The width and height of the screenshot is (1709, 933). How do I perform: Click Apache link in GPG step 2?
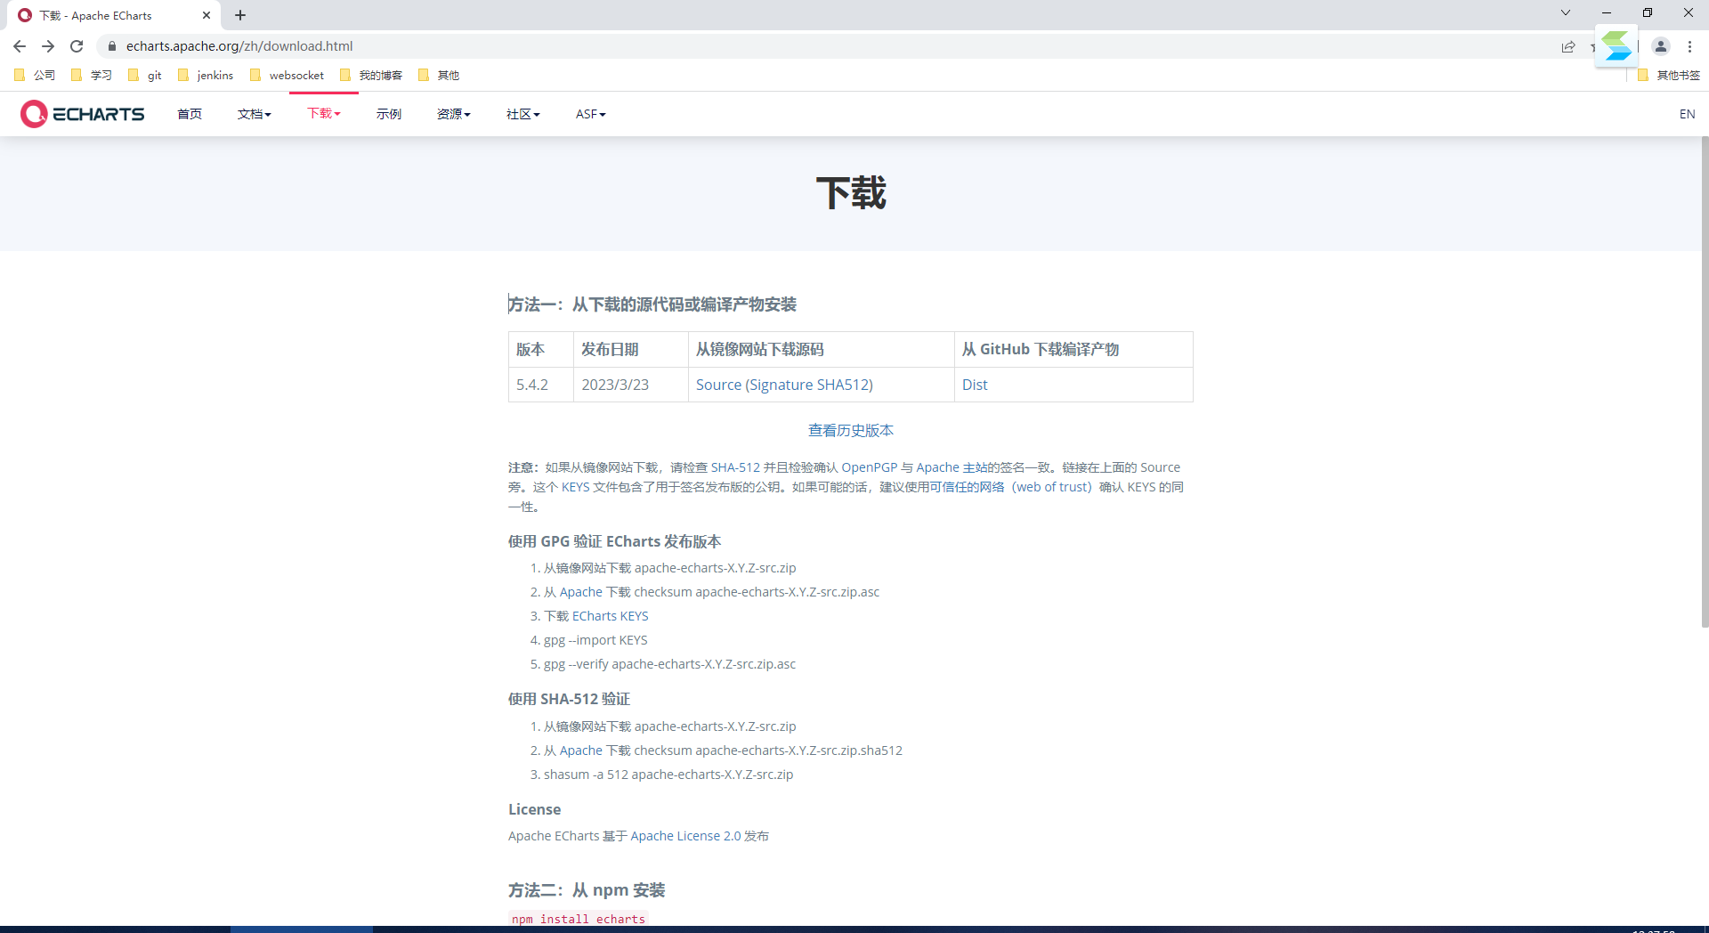click(581, 592)
